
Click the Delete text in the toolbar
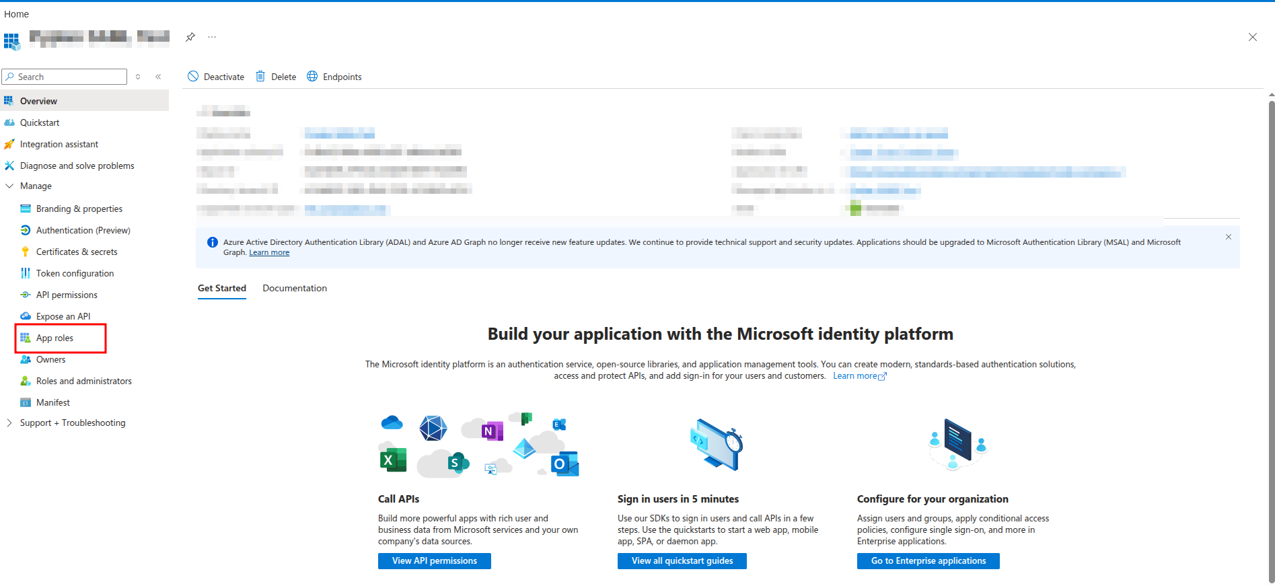pos(284,77)
